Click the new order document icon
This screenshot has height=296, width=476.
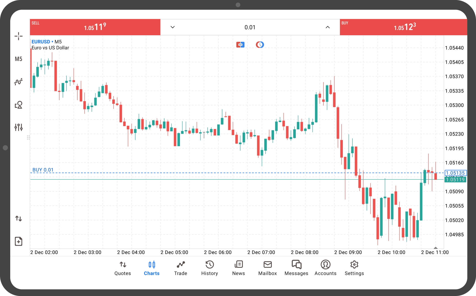coord(18,241)
